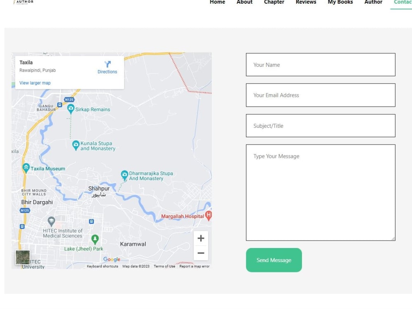This screenshot has height=309, width=412.
Task: Focus the Your Name field
Action: [x=321, y=65]
